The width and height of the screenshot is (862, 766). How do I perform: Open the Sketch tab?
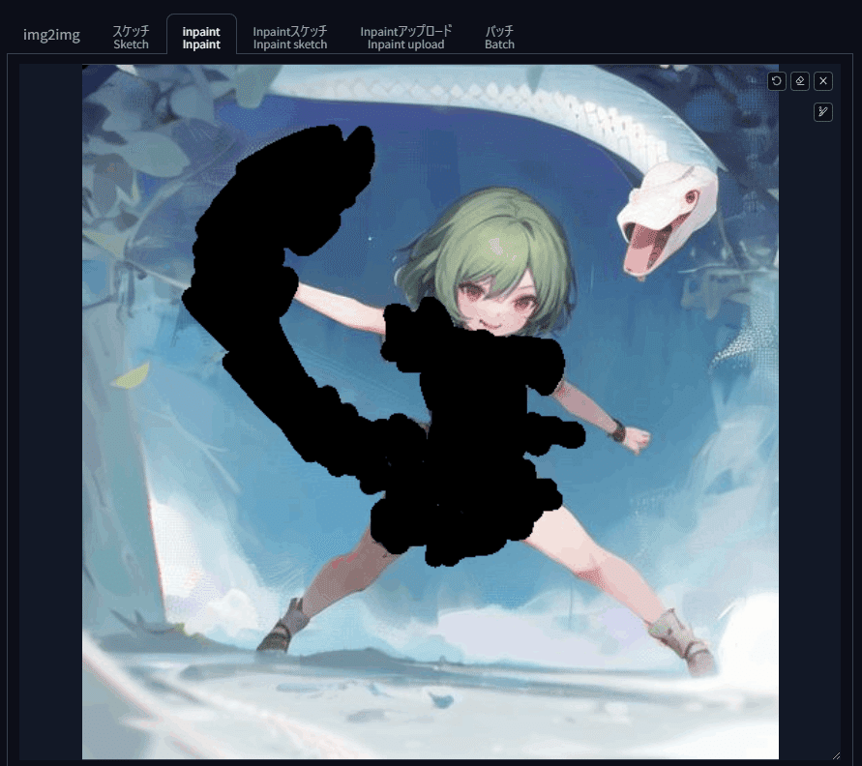pos(131,38)
